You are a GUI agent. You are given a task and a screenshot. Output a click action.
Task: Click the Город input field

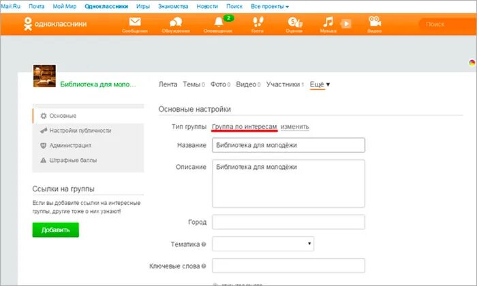(x=288, y=222)
